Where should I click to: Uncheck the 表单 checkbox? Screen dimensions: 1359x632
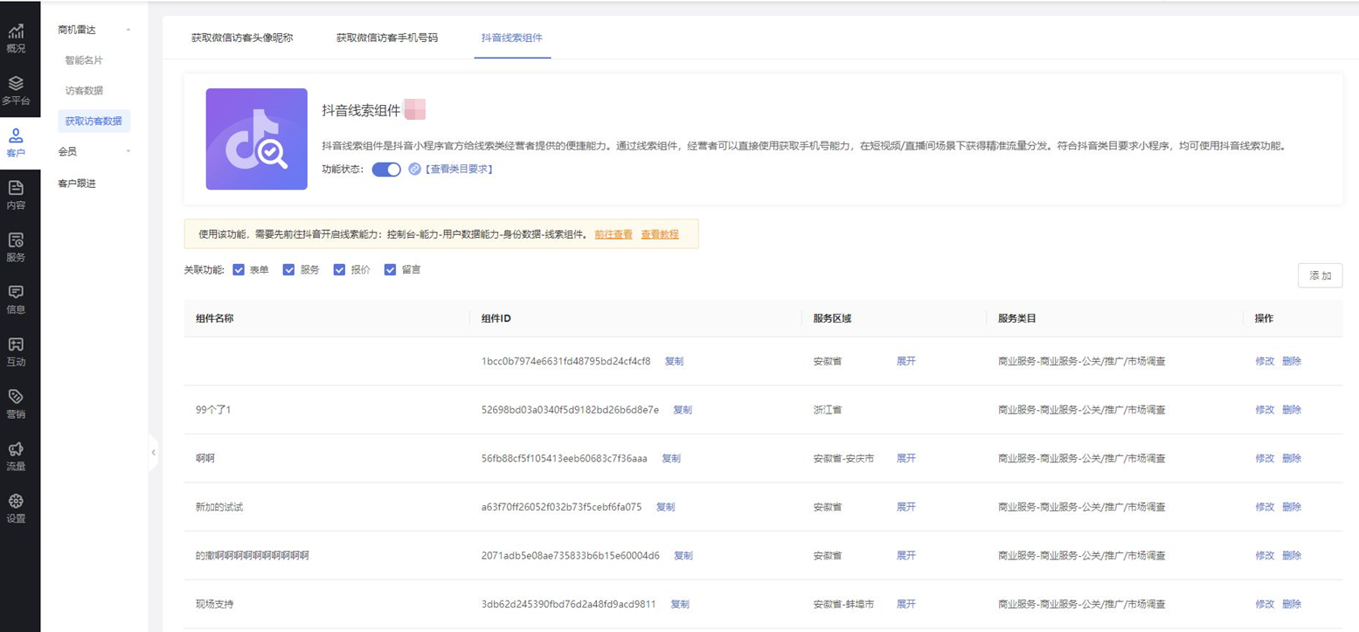[239, 270]
